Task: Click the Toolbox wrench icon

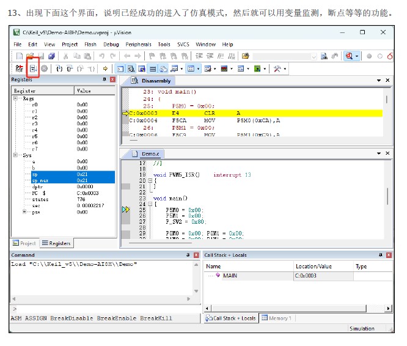Action: (x=277, y=69)
